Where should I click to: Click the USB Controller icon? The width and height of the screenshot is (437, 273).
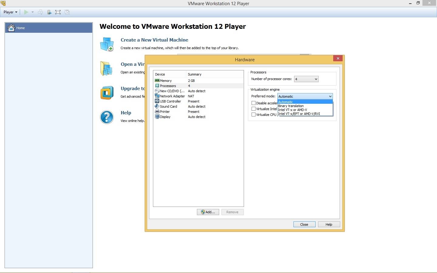157,101
